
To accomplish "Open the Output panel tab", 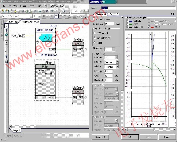I will click(8, 136).
